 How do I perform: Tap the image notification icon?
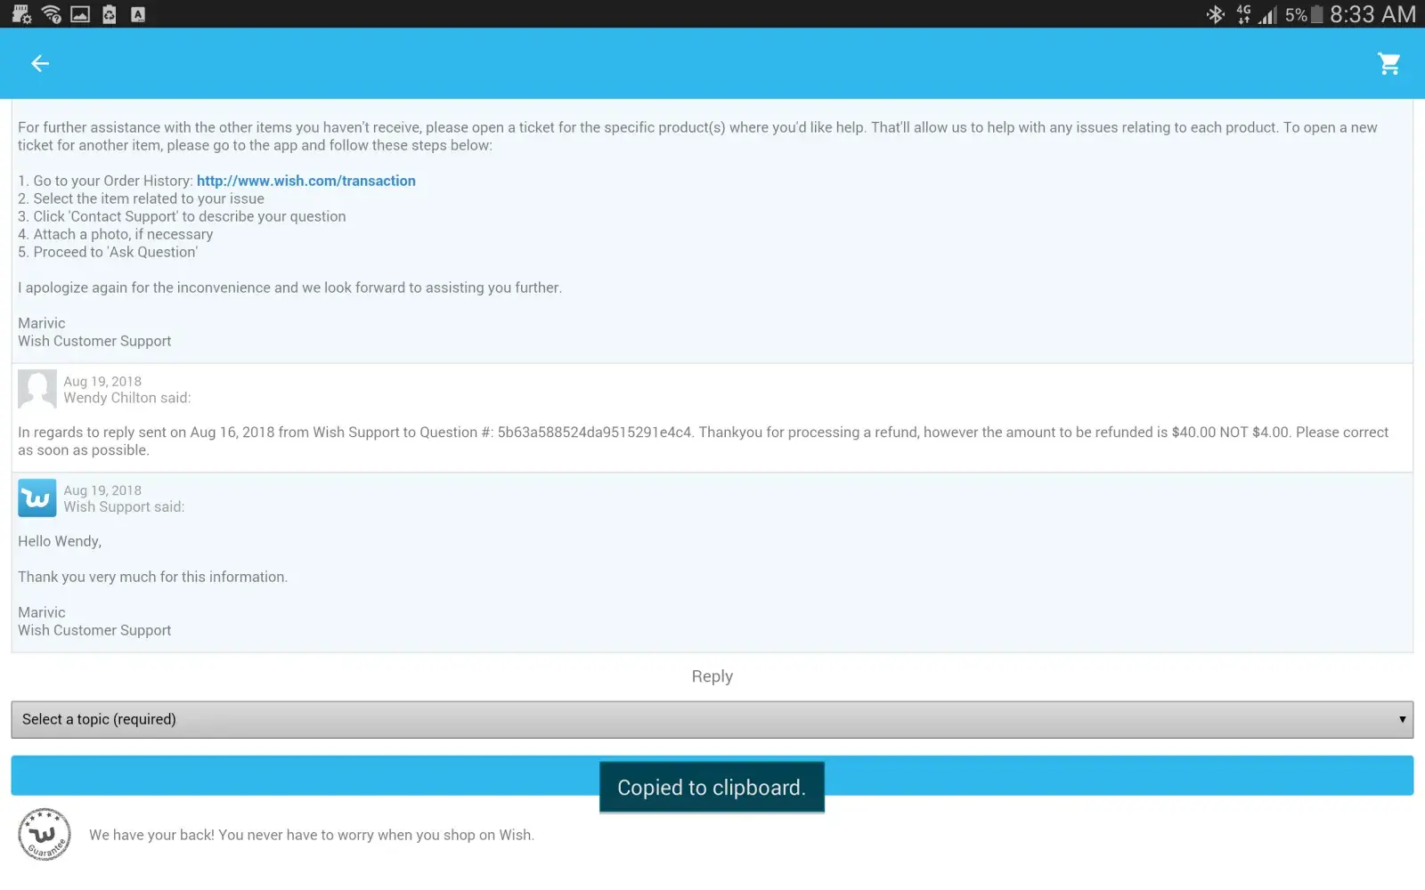point(80,14)
